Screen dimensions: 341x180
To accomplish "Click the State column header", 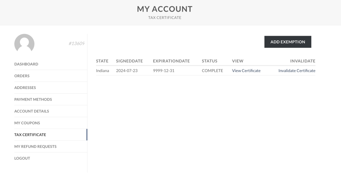I will [x=102, y=61].
